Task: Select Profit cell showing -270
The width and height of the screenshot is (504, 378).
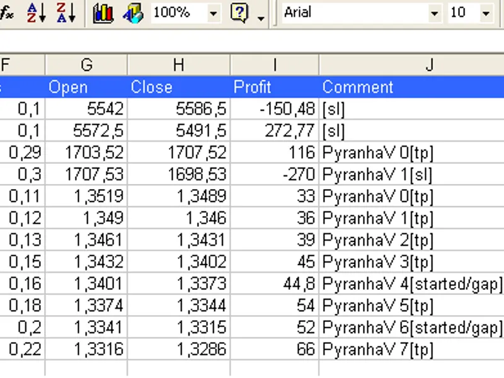Action: tap(275, 175)
